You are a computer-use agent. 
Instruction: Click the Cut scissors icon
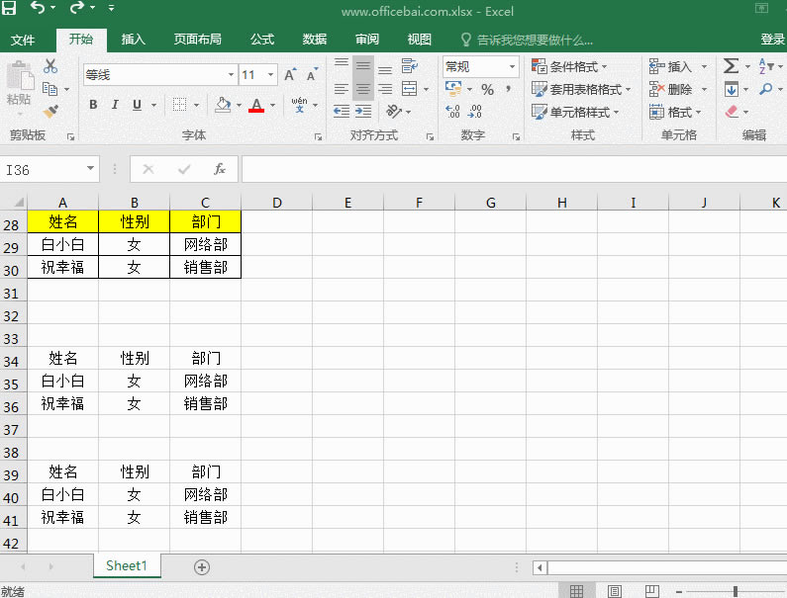click(50, 67)
